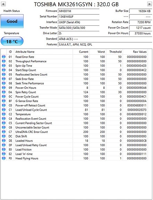Click the Worst column header

click(x=98, y=52)
